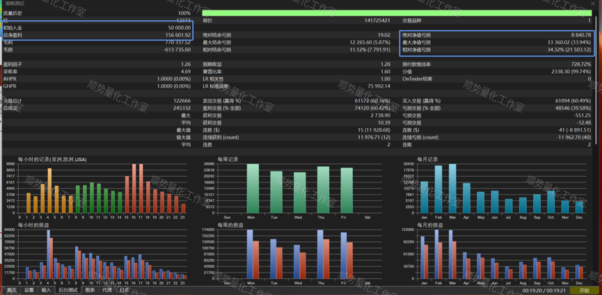Click the 绝对结余亏损 value 19.02
Screen dimensions: 602x295
click(384, 35)
